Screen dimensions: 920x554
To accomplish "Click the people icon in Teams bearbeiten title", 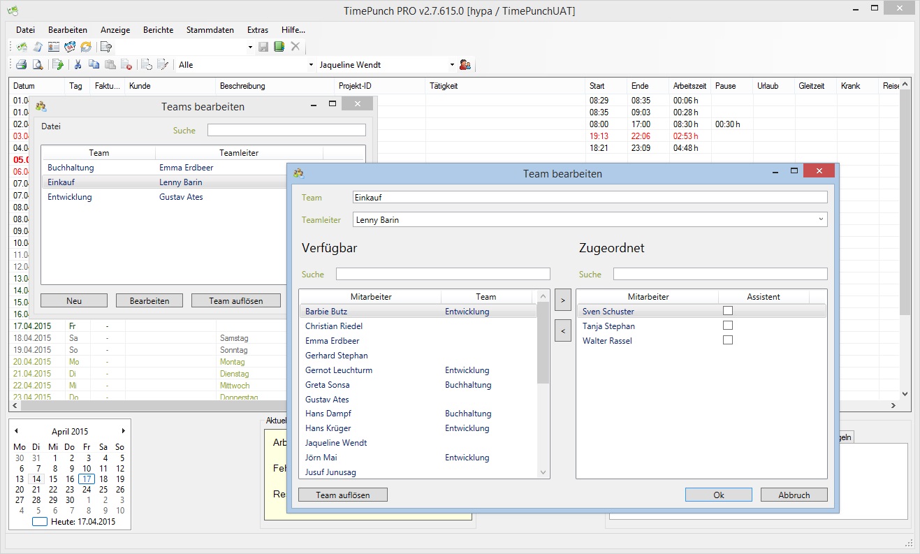I will (41, 107).
